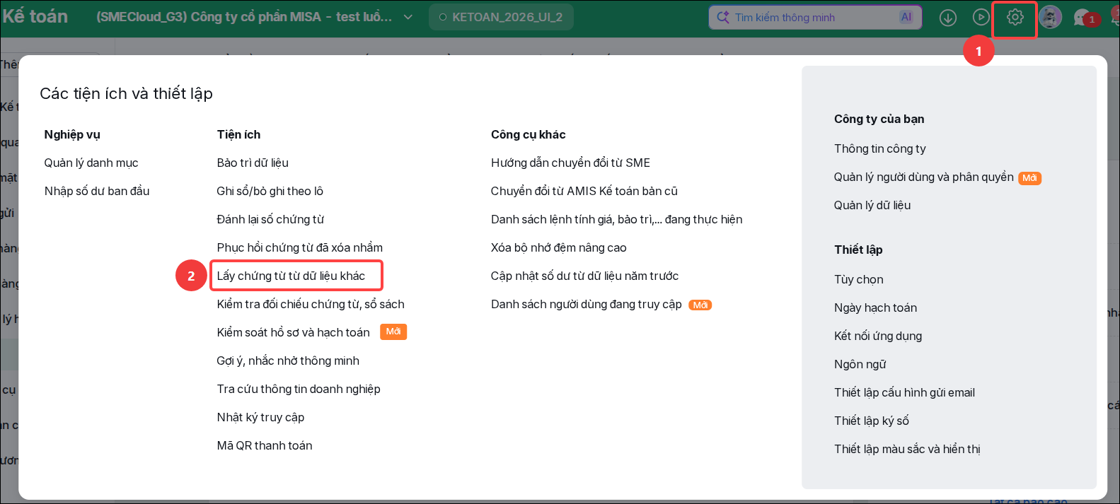Choose Bảo trì dữ liệu utility
The width and height of the screenshot is (1120, 504).
253,163
